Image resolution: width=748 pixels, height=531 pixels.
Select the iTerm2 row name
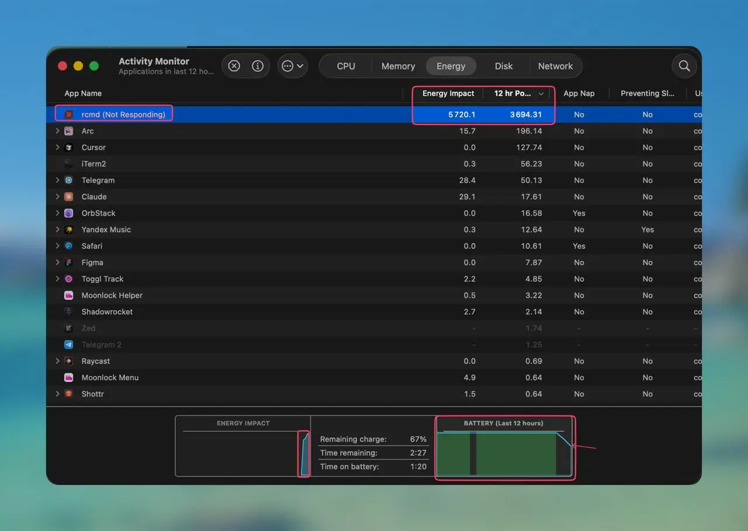93,164
